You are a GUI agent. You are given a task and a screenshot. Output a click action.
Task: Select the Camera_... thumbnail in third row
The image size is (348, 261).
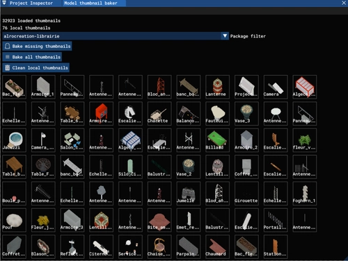43,140
